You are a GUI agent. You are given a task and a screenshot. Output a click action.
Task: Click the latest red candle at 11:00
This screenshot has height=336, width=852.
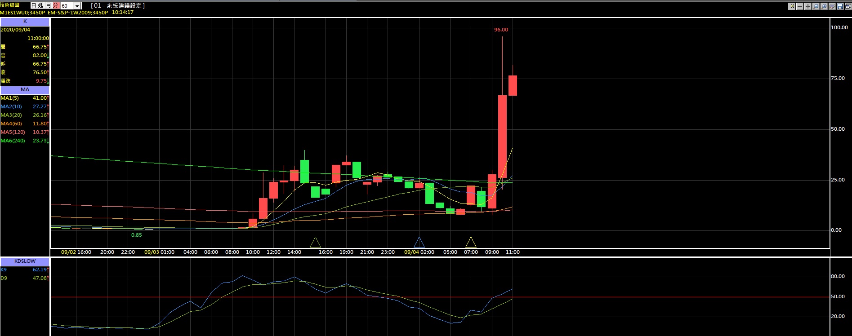coord(513,85)
